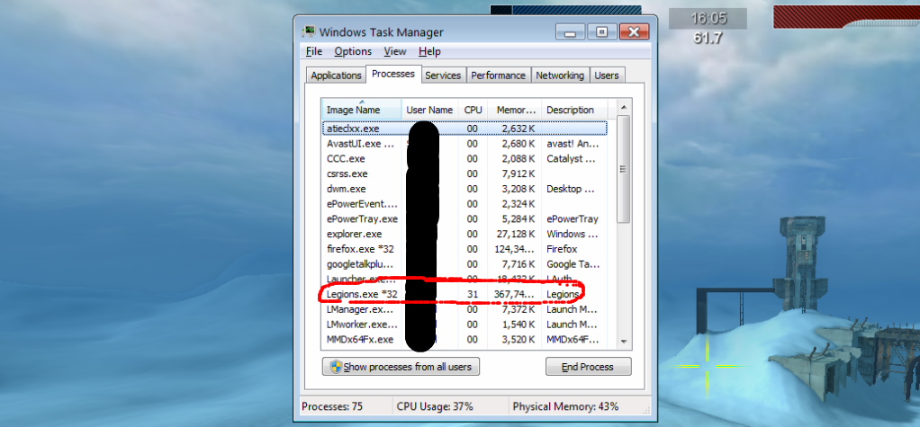Select the ePowerTray.exe process
Screen dimensions: 920x427
(465, 219)
